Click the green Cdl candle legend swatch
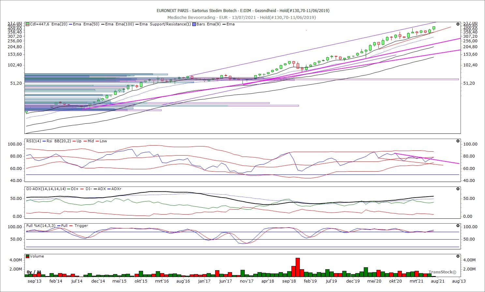The width and height of the screenshot is (485, 292). pos(28,24)
